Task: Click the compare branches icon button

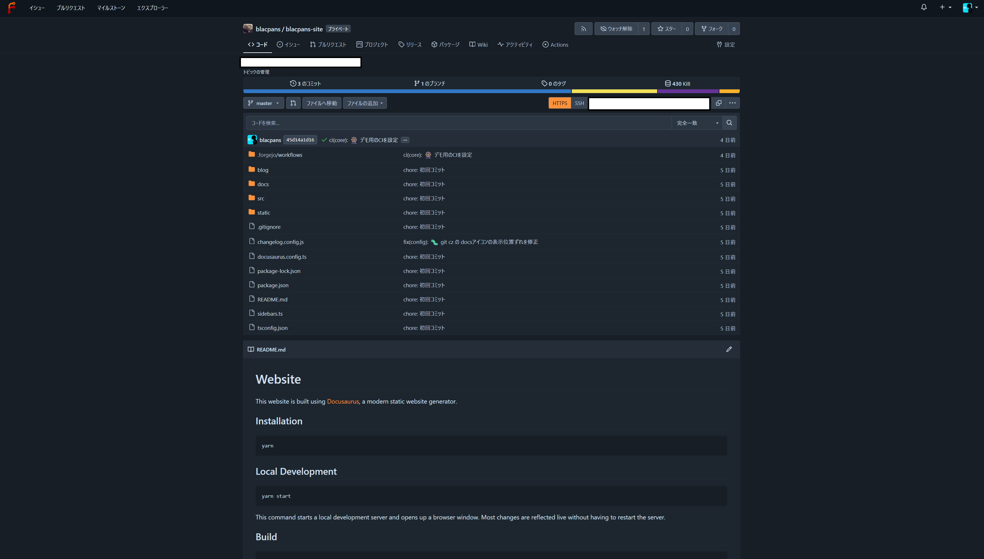Action: (x=293, y=103)
